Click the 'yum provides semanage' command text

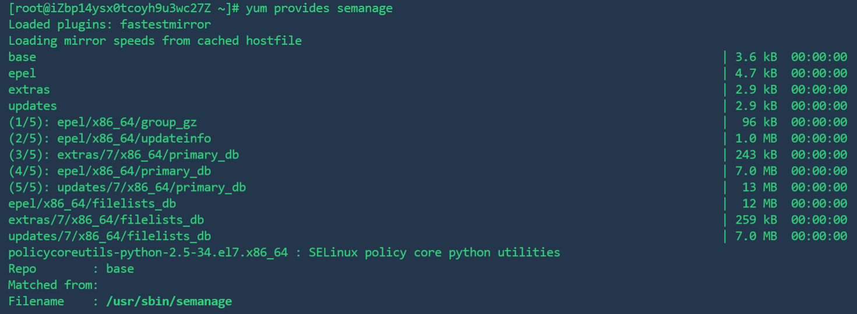319,9
